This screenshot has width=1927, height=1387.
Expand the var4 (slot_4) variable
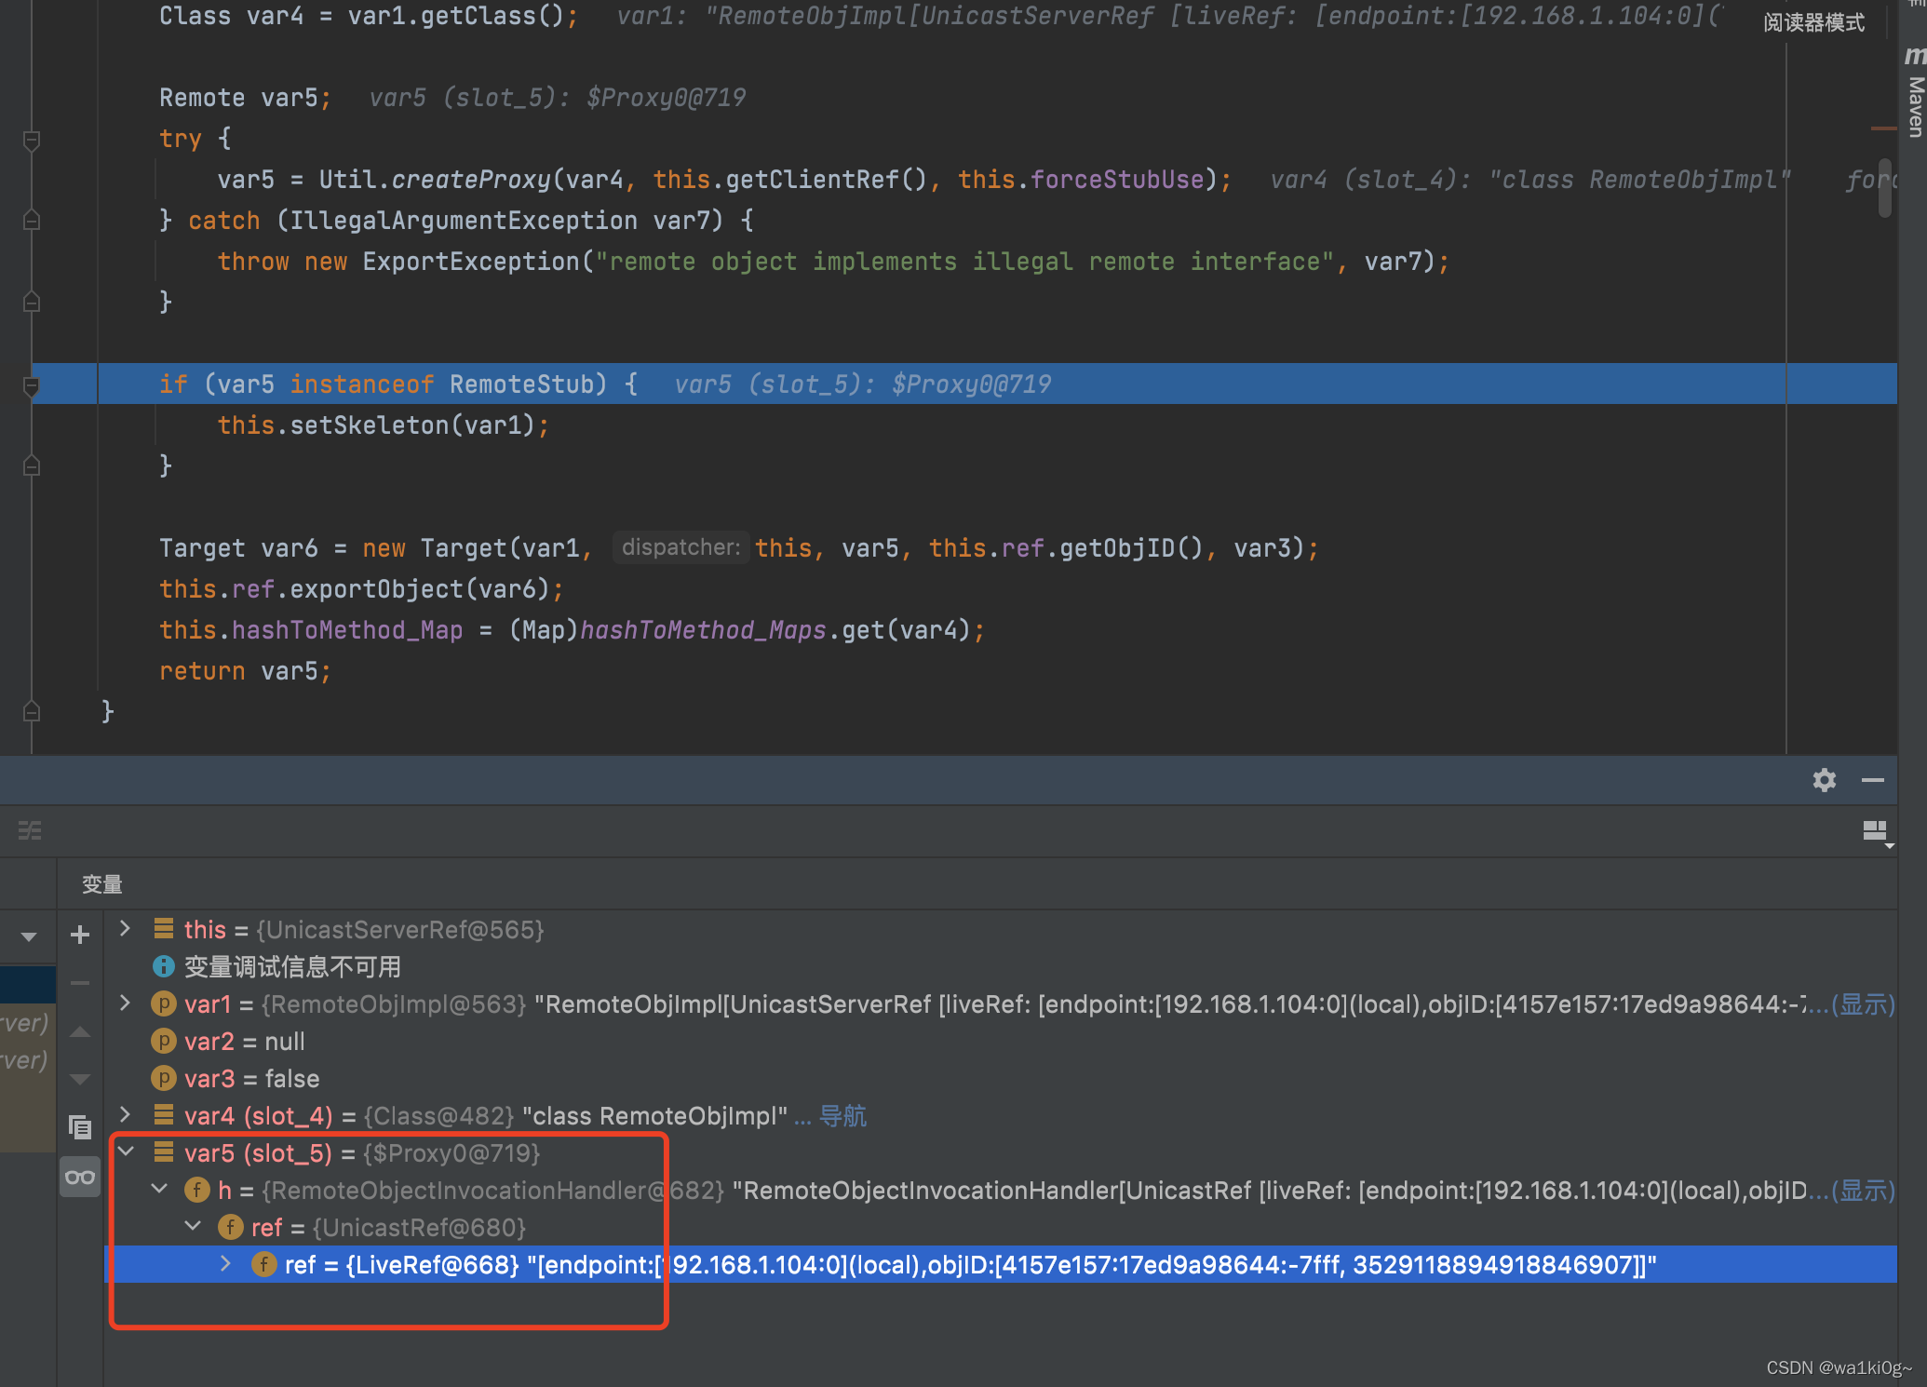tap(125, 1115)
